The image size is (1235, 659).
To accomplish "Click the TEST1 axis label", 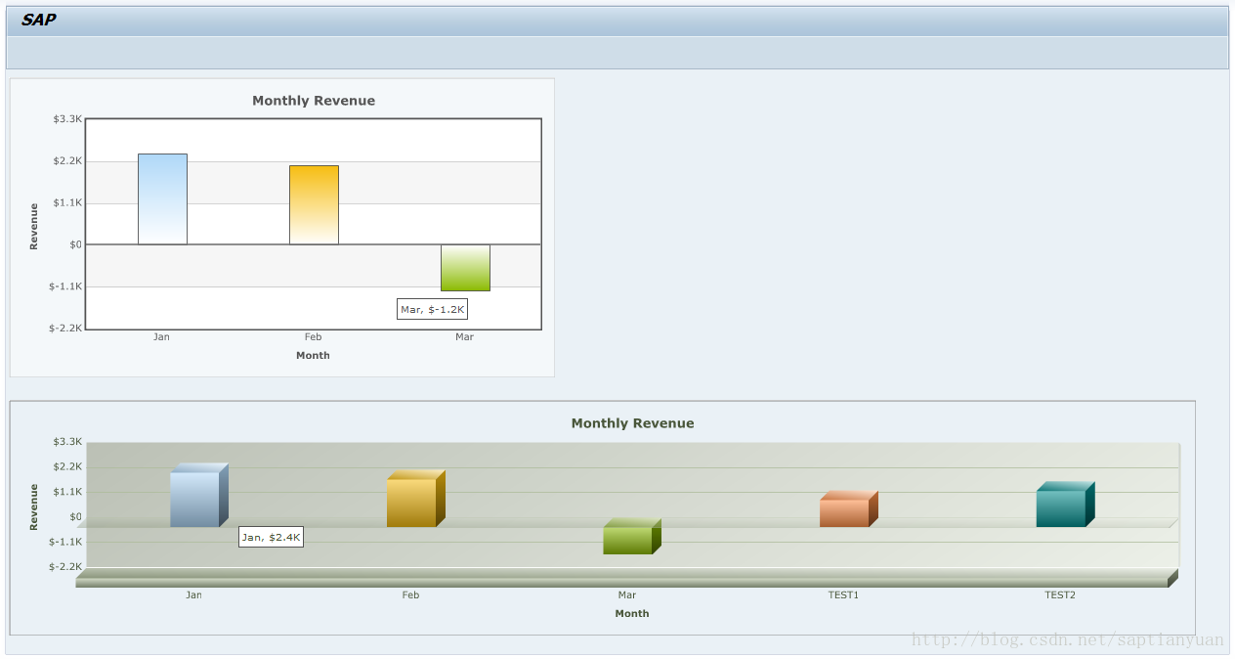I will (x=843, y=594).
